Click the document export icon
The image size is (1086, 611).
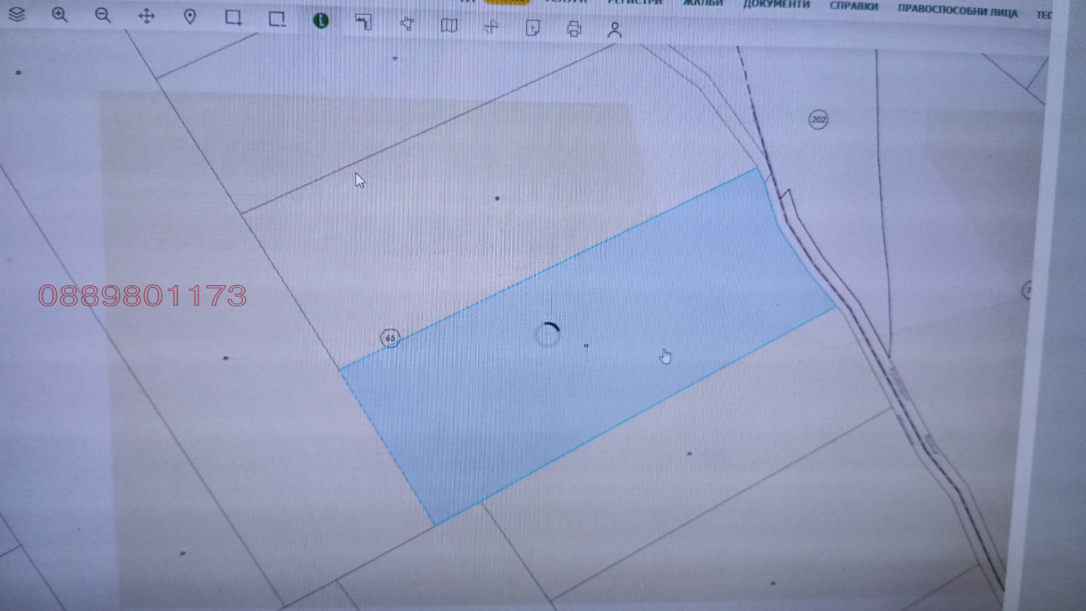click(533, 28)
